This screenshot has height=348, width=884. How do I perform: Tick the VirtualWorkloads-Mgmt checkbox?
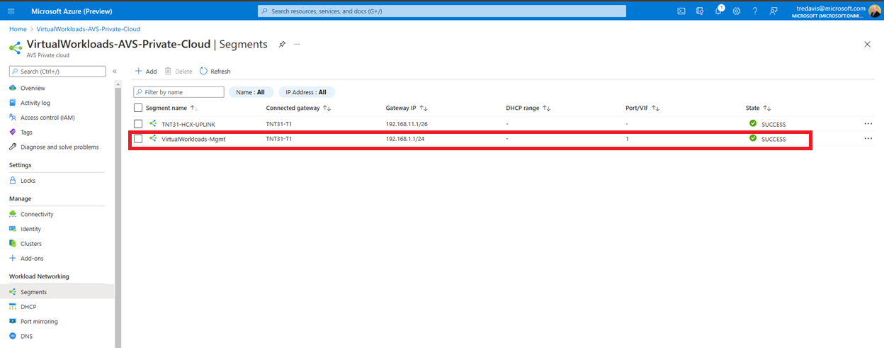[x=138, y=139]
